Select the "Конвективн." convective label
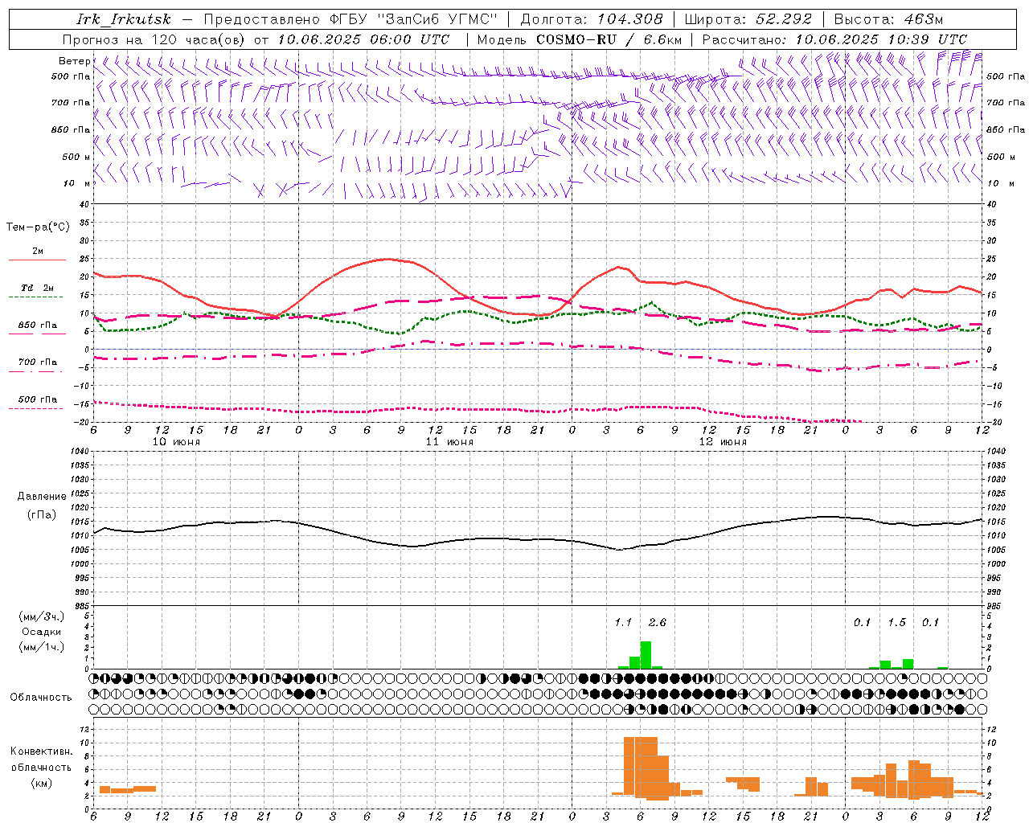Image resolution: width=1029 pixels, height=823 pixels. point(41,751)
